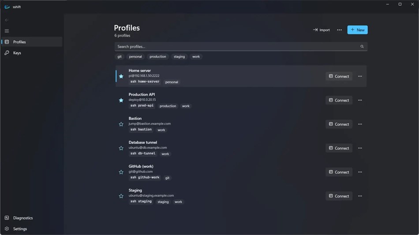Maximize the sshift window
The image size is (419, 235).
(x=400, y=4)
